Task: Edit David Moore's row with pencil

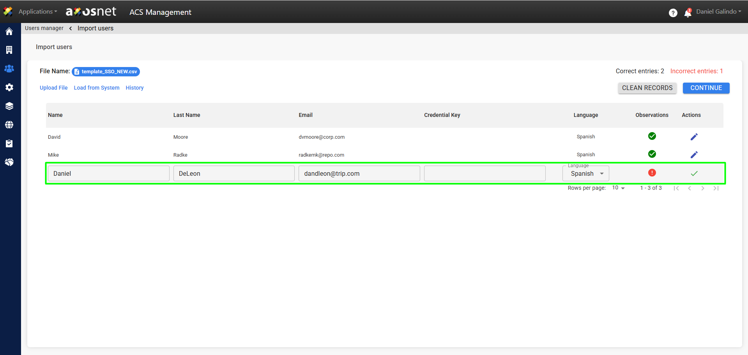Action: coord(694,137)
